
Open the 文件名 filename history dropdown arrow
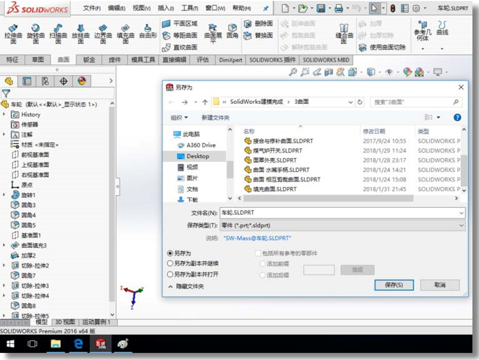(461, 213)
